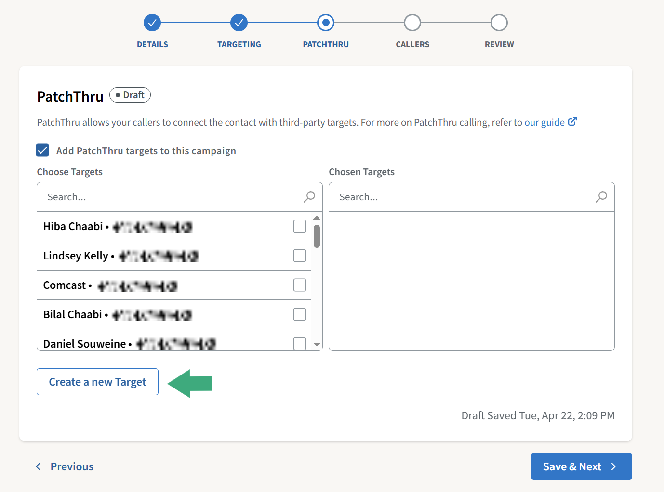
Task: Focus the Chosen Targets search field
Action: point(471,197)
